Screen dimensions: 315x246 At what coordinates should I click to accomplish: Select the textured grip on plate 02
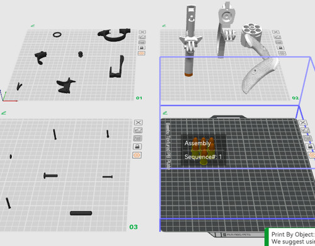[260, 74]
